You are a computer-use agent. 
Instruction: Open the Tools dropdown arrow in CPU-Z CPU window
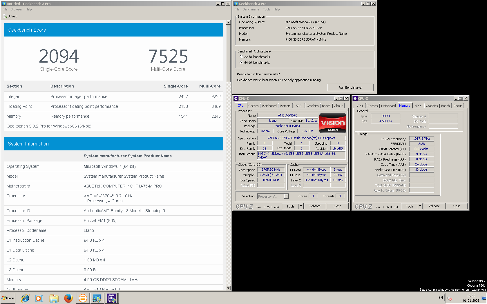click(x=301, y=206)
